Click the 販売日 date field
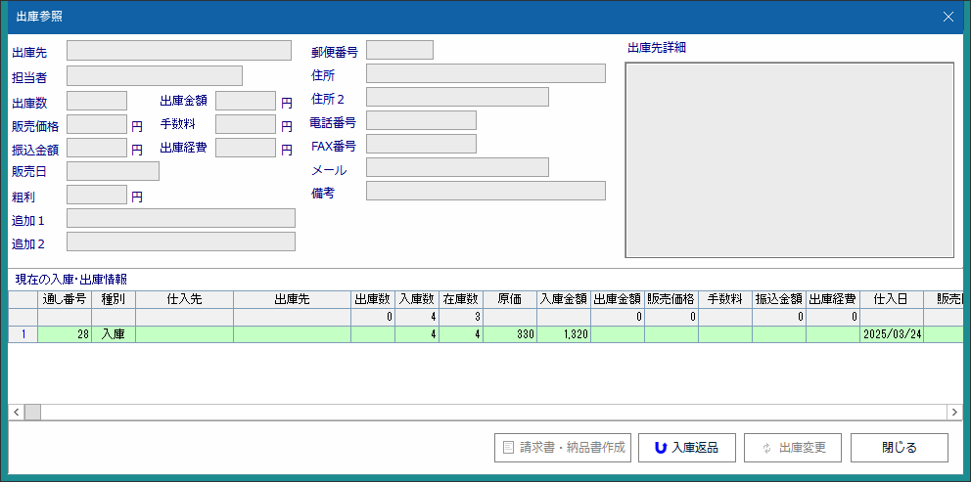 tap(113, 172)
